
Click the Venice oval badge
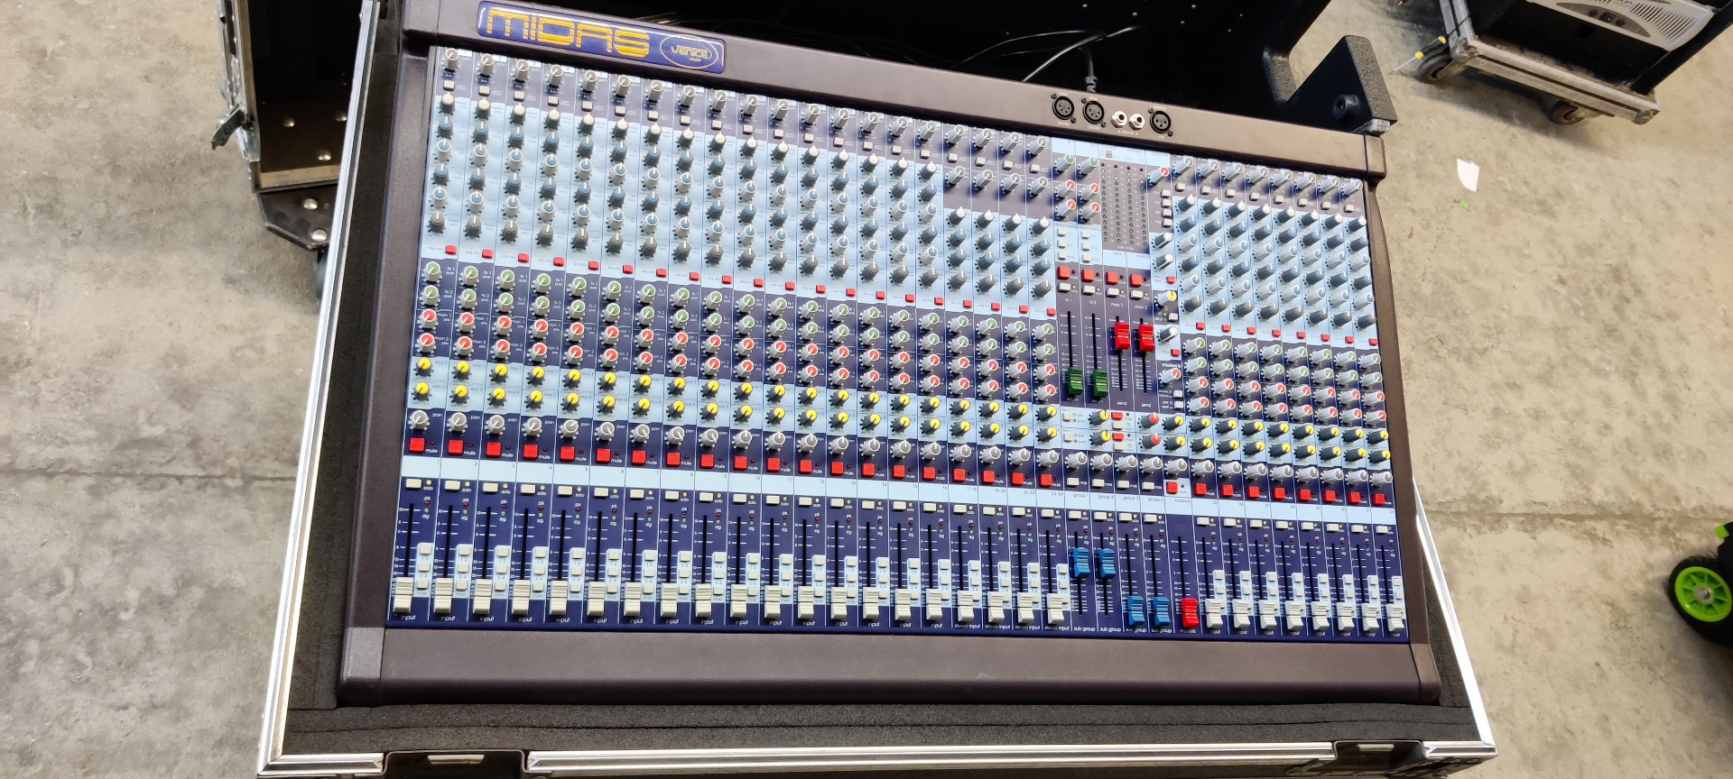(690, 51)
